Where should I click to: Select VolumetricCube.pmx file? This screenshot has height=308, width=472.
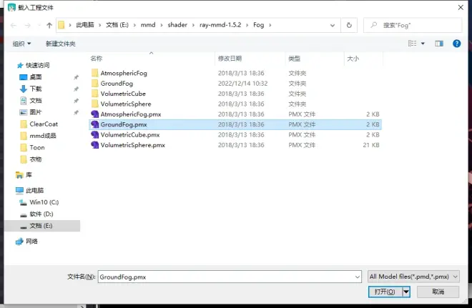[x=130, y=135]
